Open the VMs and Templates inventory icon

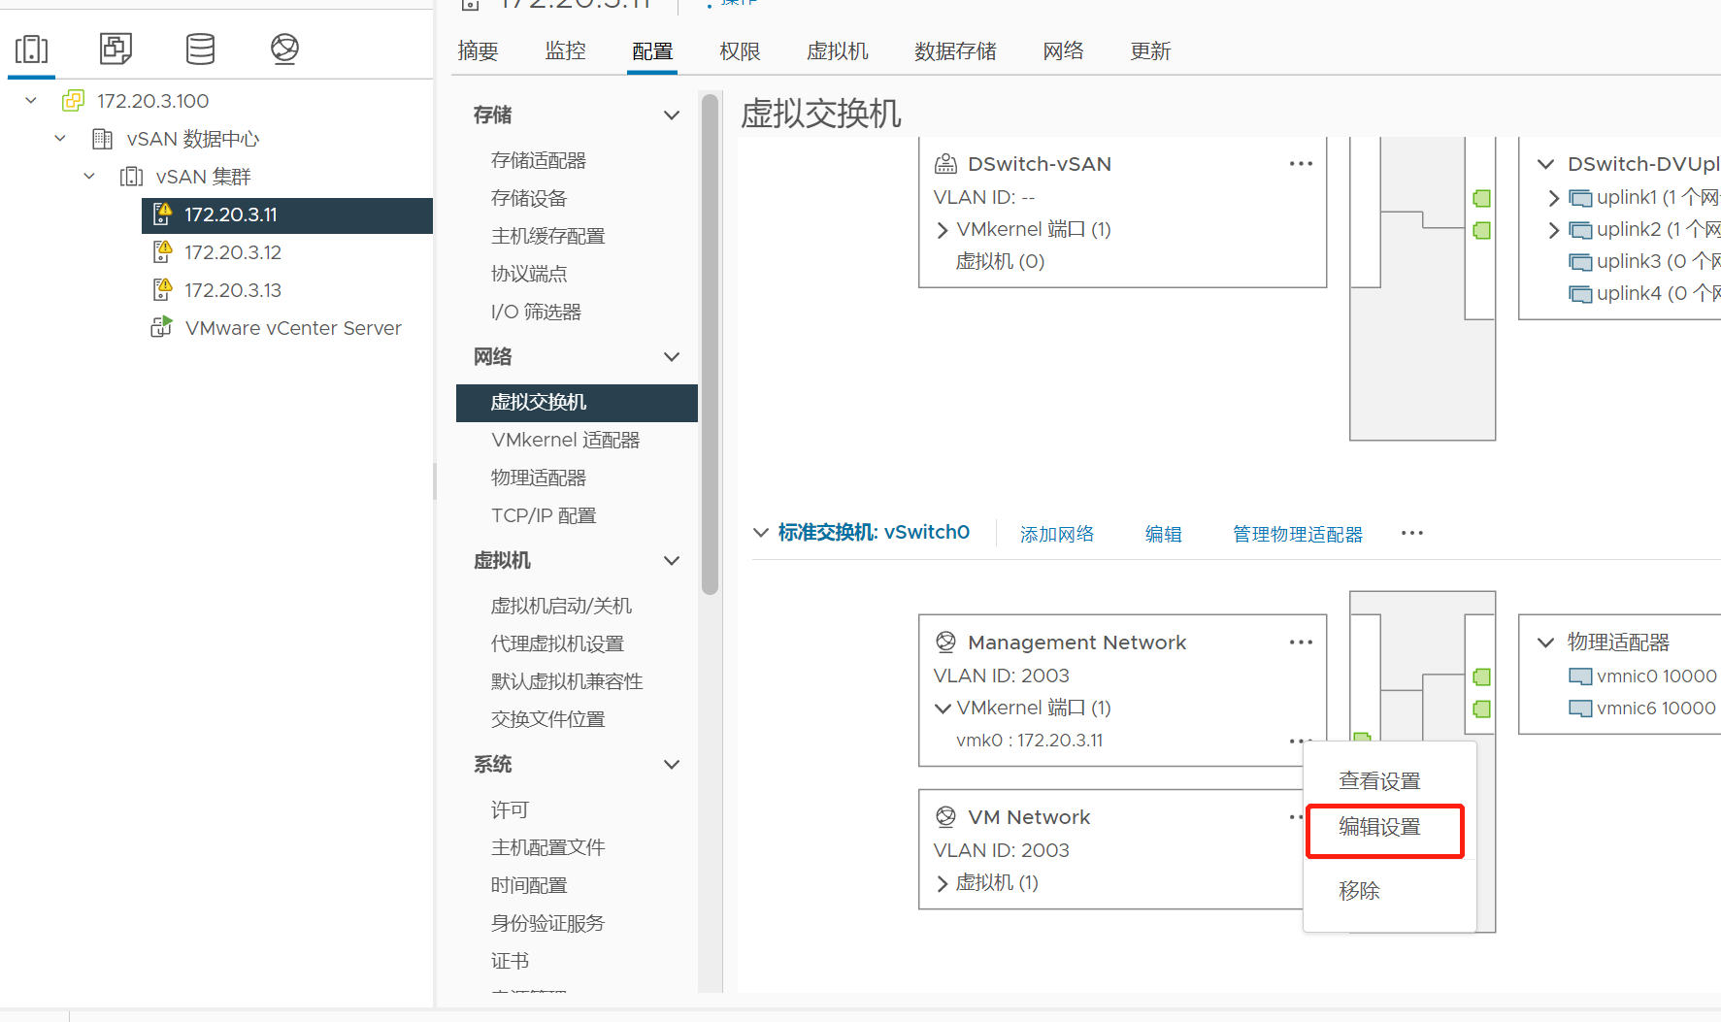[116, 49]
